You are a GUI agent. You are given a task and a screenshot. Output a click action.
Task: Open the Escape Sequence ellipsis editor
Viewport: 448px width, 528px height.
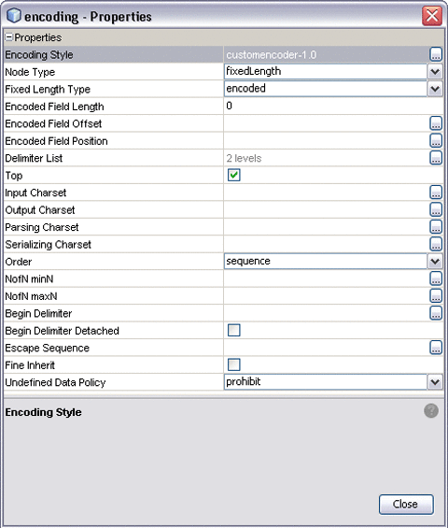coord(436,348)
